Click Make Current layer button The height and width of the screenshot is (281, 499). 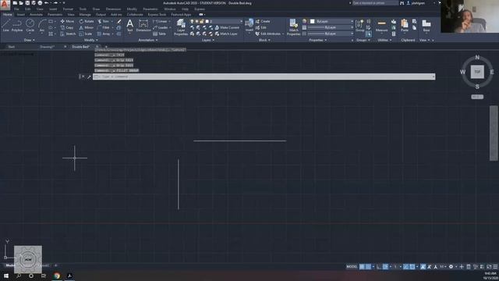[x=227, y=28]
